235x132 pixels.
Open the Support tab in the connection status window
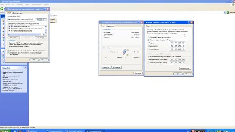(110, 26)
